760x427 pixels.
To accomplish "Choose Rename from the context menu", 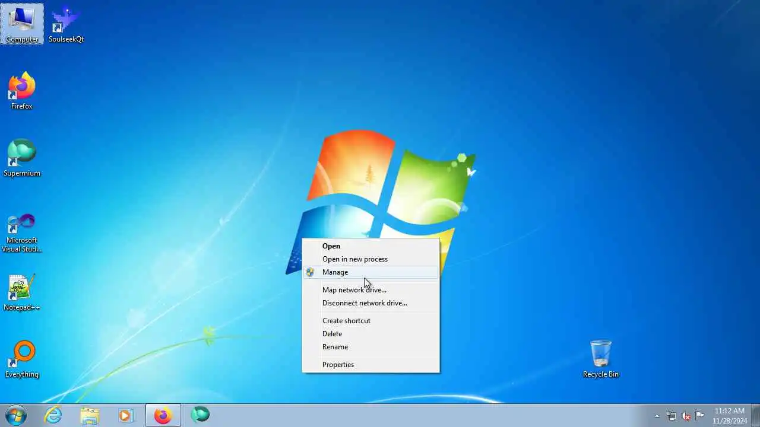I will coord(371,347).
